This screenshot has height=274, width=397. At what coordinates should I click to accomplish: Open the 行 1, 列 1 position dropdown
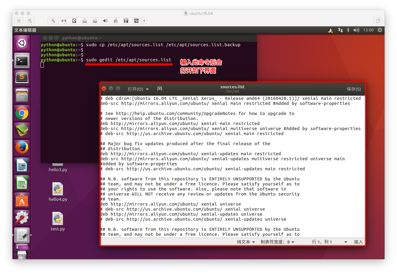point(330,242)
